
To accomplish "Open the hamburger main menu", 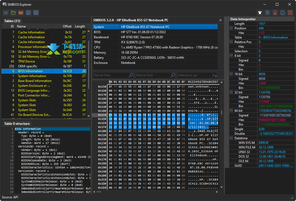I will [6, 13].
